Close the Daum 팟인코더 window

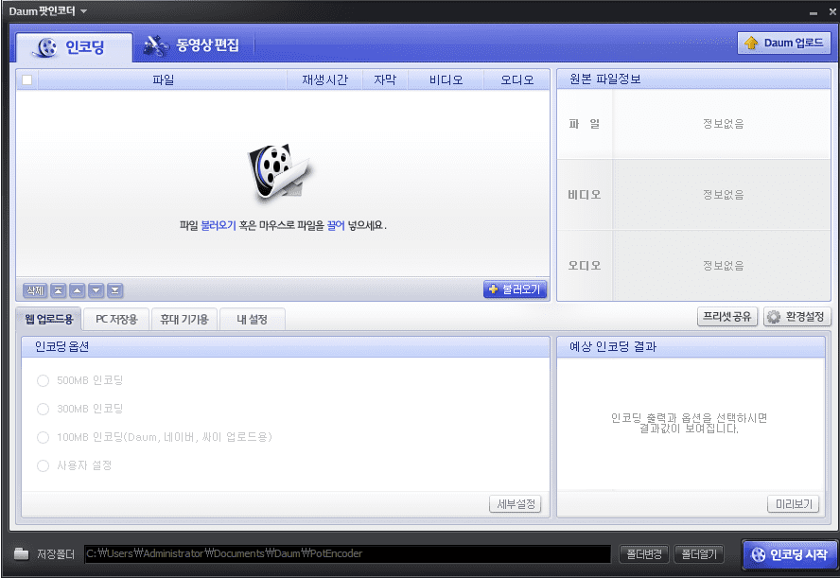coord(832,11)
